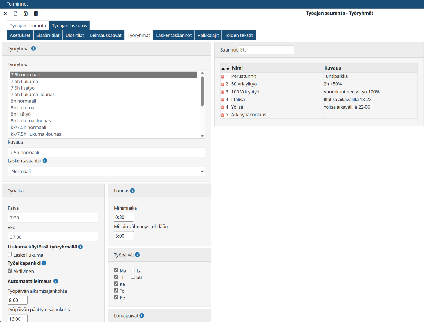Image resolution: width=424 pixels, height=322 pixels.
Task: Check the La workday checkbox
Action: [x=133, y=270]
